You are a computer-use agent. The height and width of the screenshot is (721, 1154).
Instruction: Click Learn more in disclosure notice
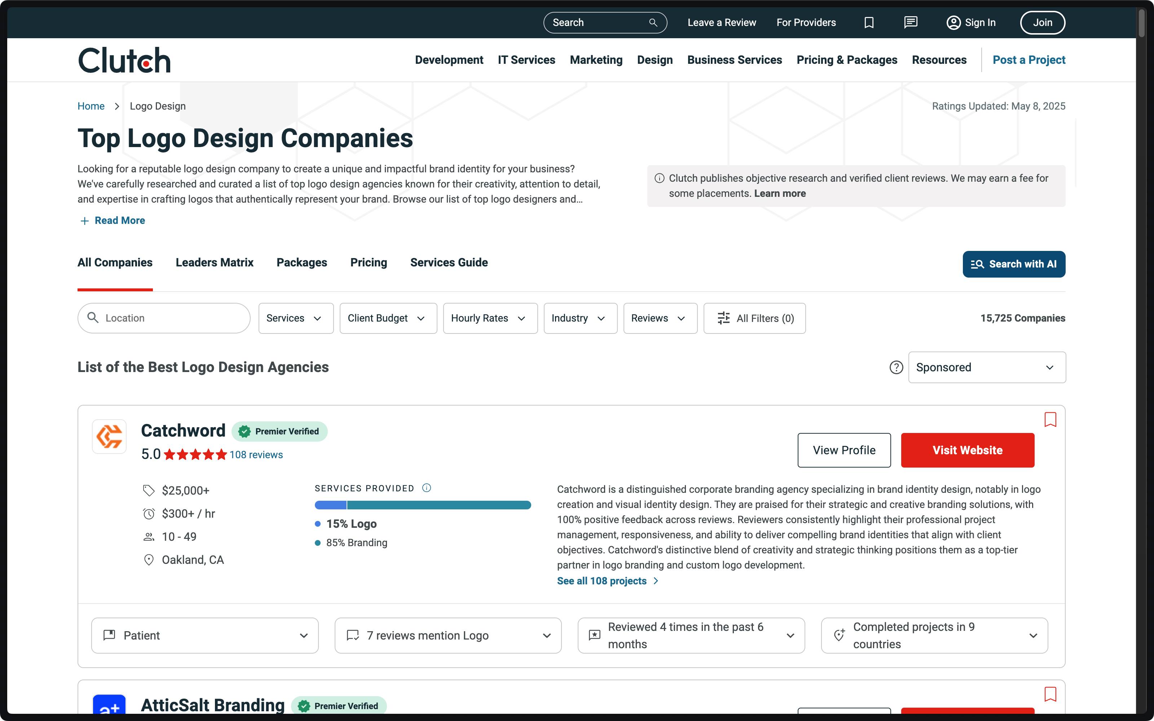click(780, 194)
